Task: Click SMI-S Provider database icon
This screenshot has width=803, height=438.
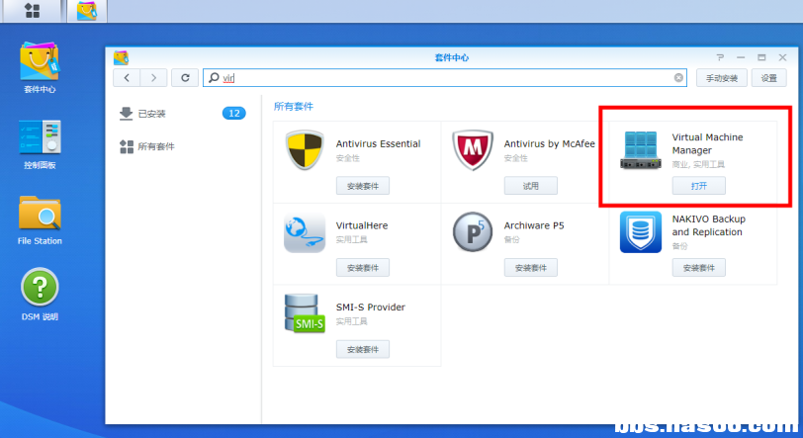Action: tap(305, 313)
